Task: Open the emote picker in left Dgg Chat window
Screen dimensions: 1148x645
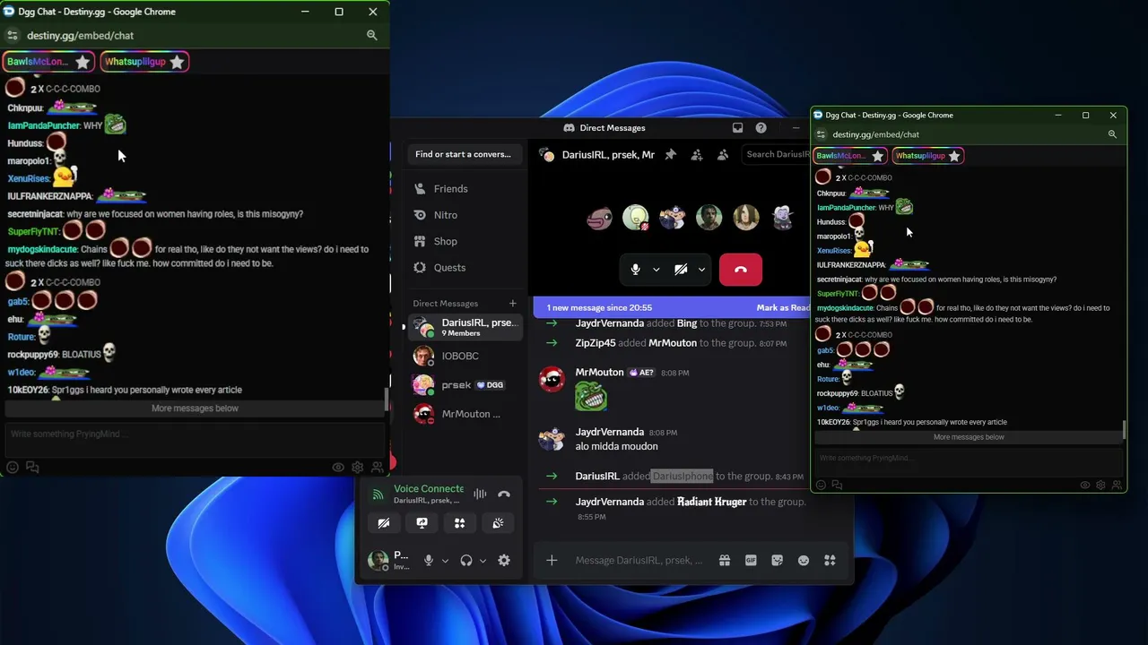Action: click(x=13, y=467)
